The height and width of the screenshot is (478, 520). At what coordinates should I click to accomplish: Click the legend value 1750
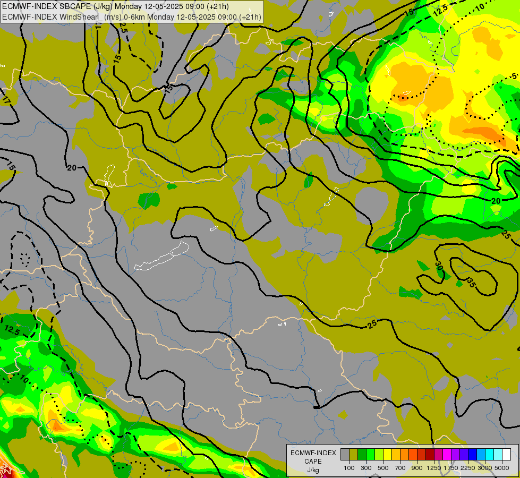tap(451, 468)
